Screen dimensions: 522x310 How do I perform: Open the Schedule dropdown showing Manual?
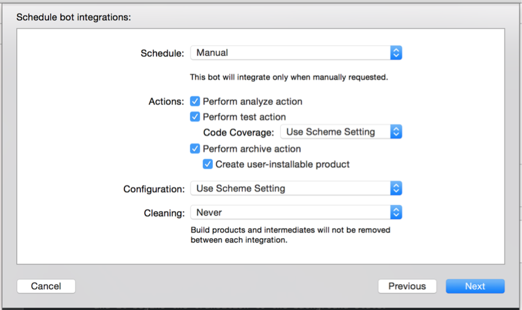tap(296, 53)
